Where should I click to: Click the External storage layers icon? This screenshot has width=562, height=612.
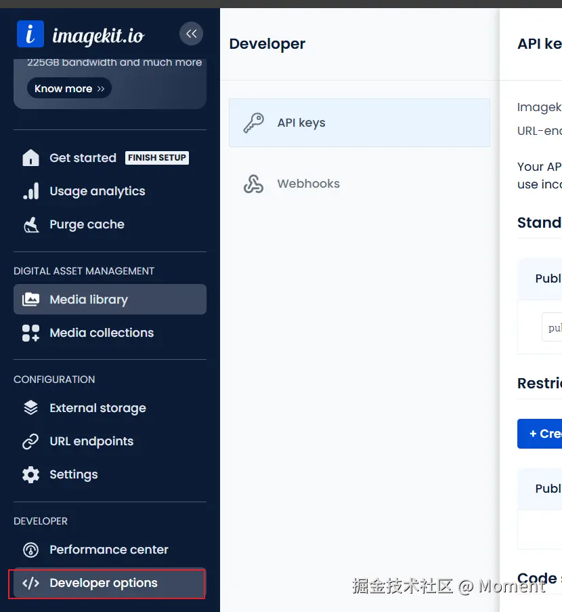[31, 408]
